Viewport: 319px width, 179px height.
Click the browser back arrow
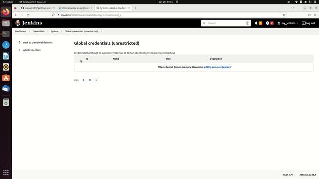16,15
